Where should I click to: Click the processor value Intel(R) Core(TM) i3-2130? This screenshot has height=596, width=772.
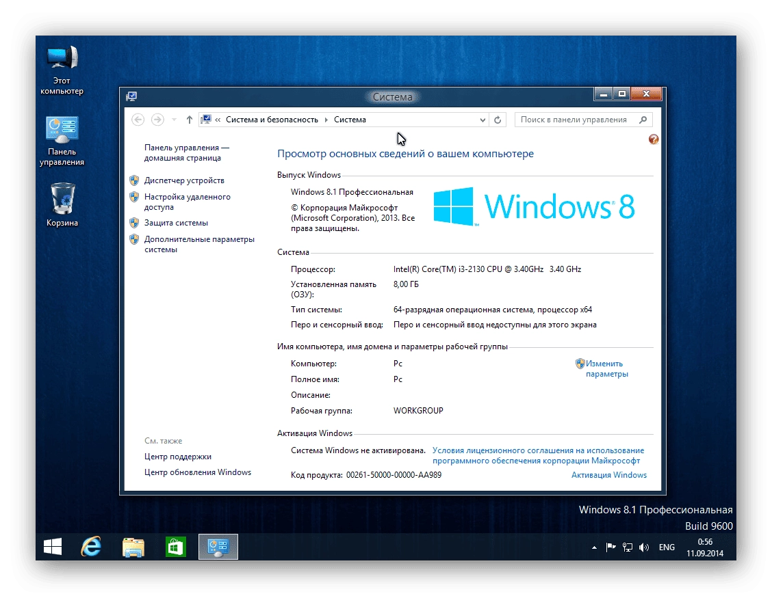click(487, 269)
